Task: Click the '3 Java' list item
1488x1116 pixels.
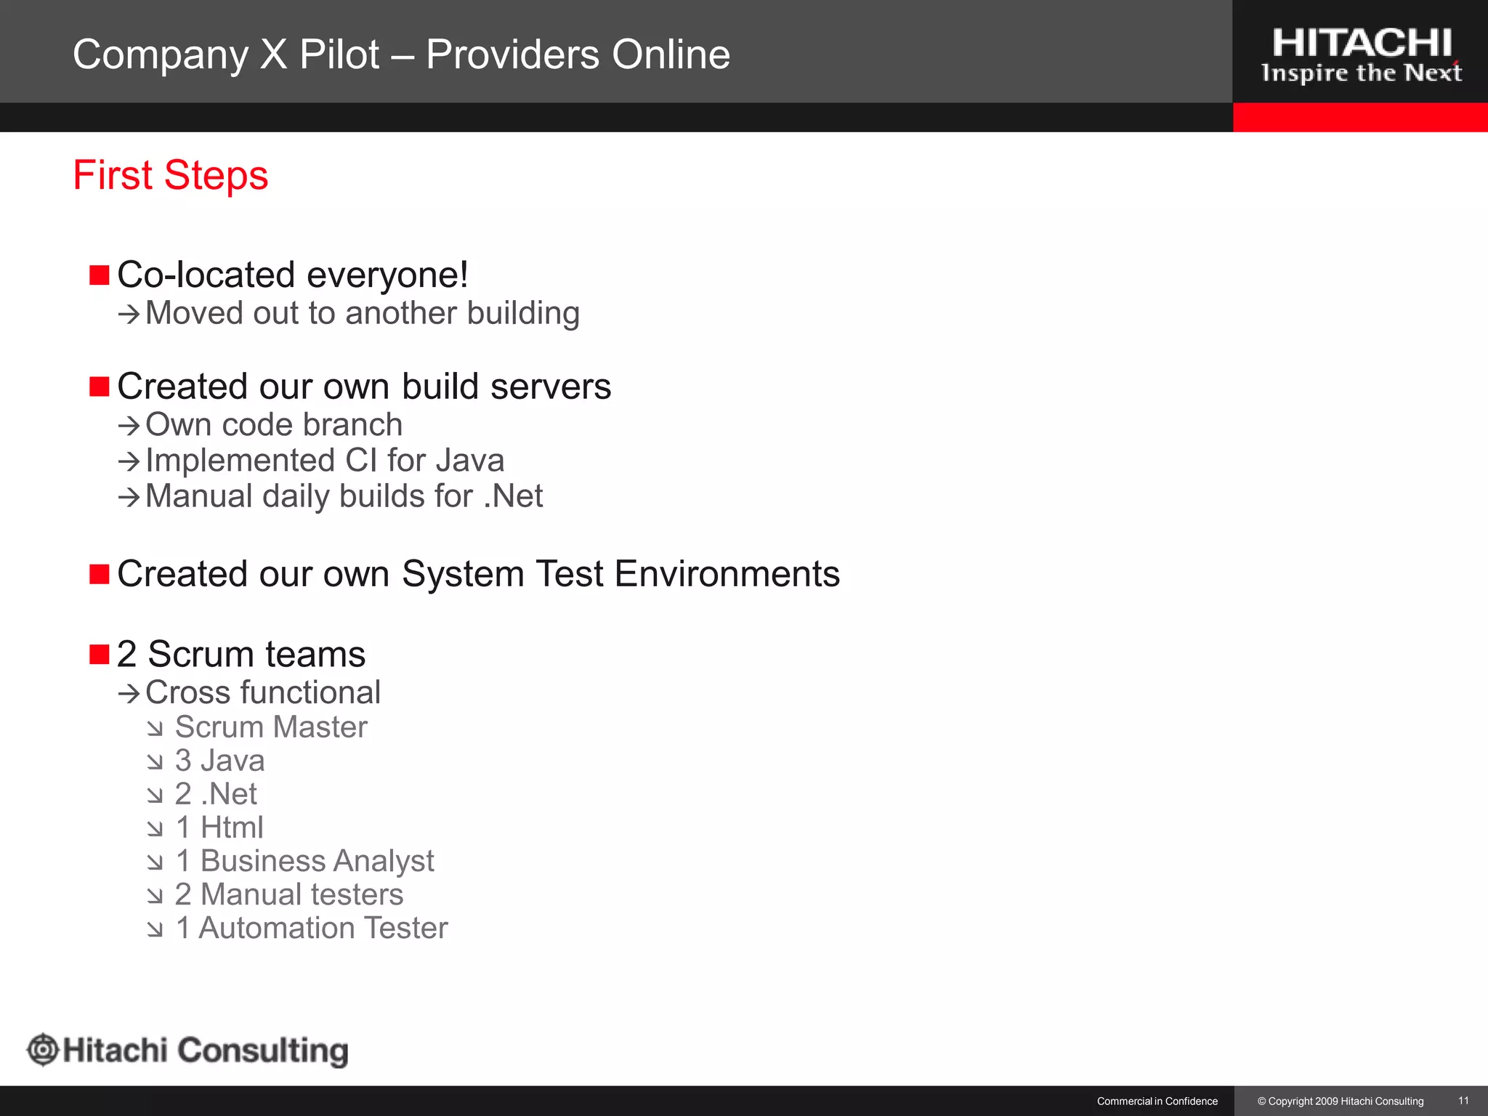Action: pos(219,761)
